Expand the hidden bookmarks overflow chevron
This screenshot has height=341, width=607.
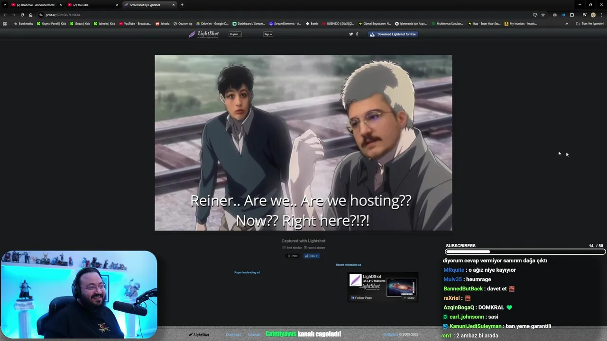[x=566, y=24]
